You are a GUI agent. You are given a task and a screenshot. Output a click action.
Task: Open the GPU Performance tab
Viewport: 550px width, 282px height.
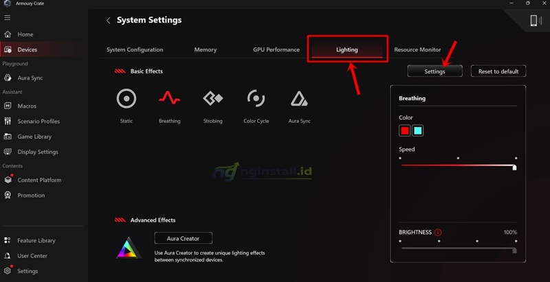click(x=276, y=49)
